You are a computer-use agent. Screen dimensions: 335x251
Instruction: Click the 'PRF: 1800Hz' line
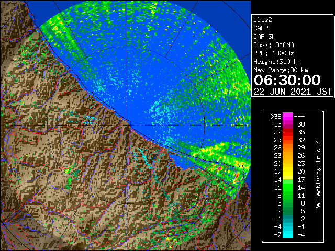pos(274,53)
